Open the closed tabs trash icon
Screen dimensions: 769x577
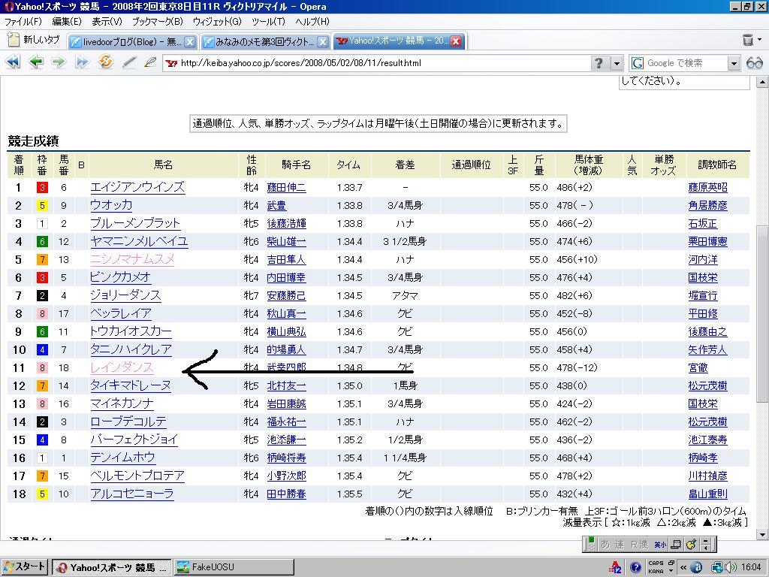[x=747, y=40]
